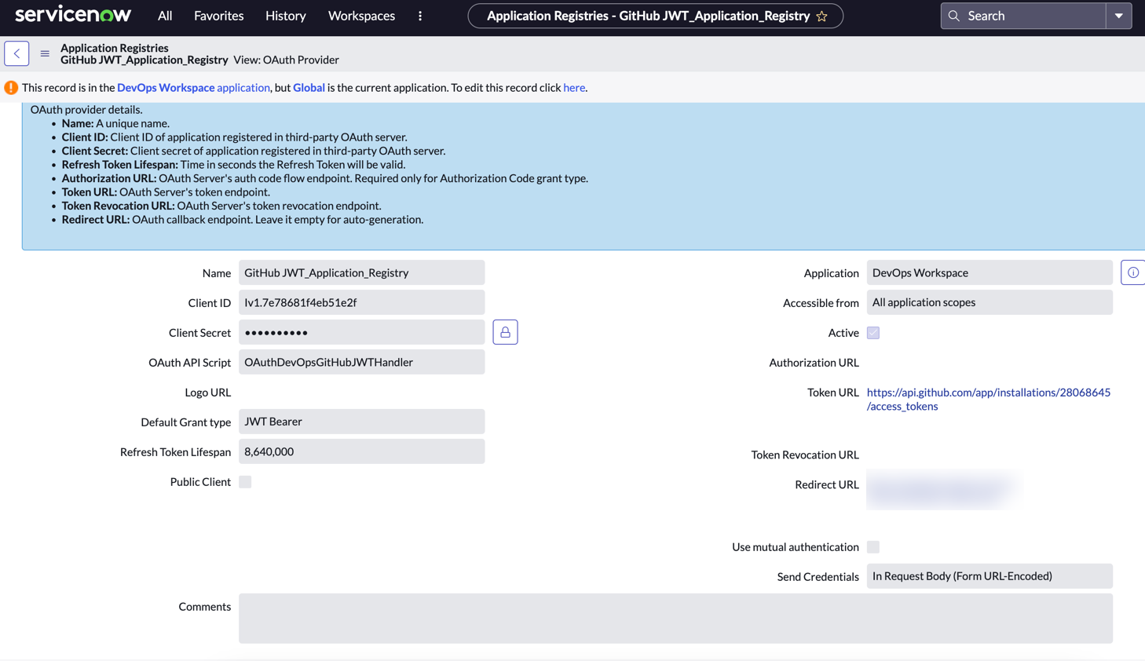Image resolution: width=1145 pixels, height=661 pixels.
Task: Toggle the Active checkbox
Action: pos(873,333)
